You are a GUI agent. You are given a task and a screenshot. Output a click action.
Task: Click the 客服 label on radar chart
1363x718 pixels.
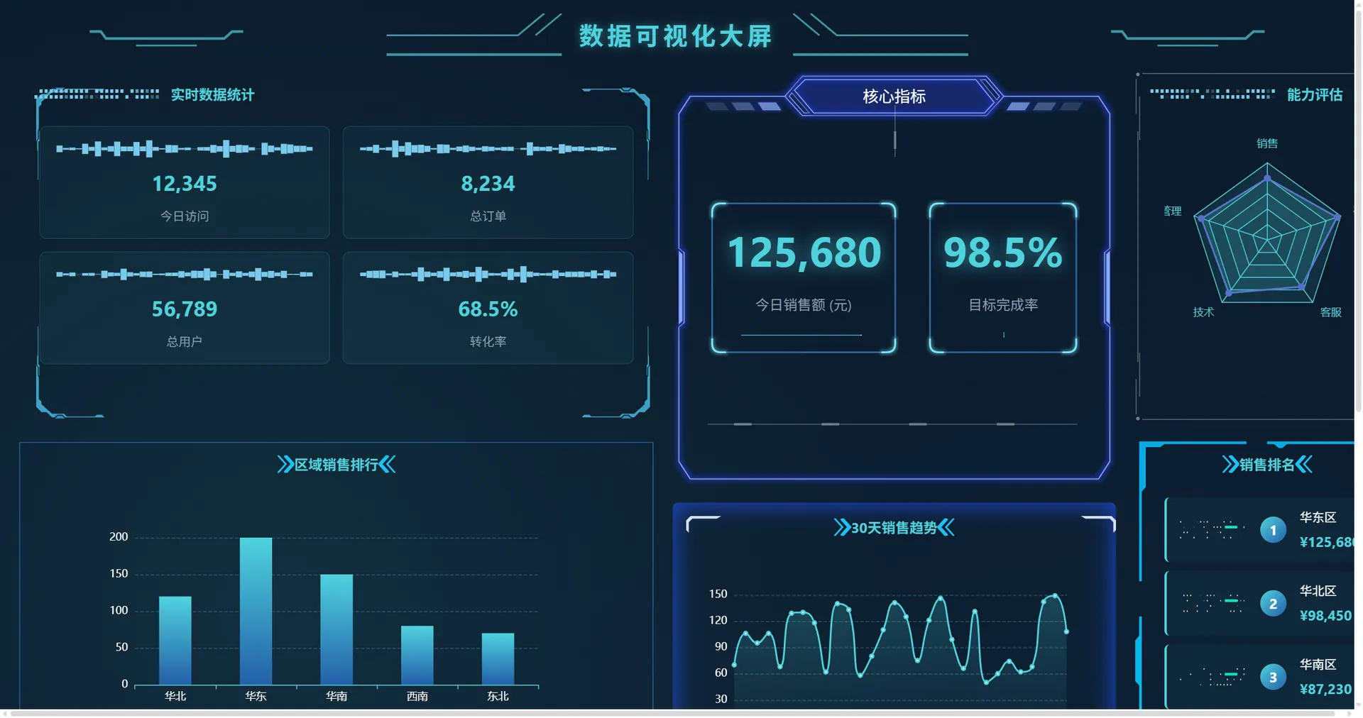[1330, 312]
